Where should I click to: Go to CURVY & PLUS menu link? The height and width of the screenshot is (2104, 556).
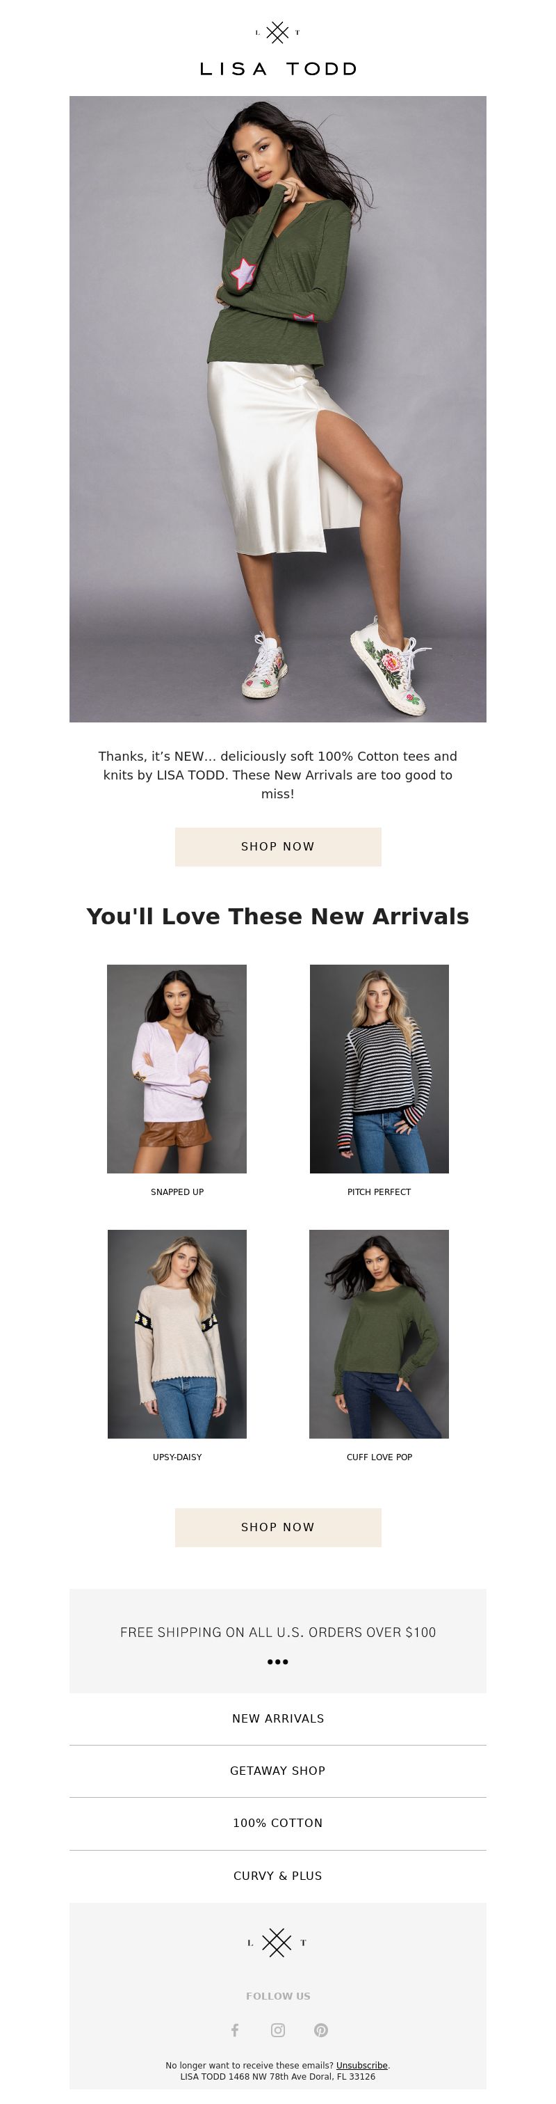278,1875
